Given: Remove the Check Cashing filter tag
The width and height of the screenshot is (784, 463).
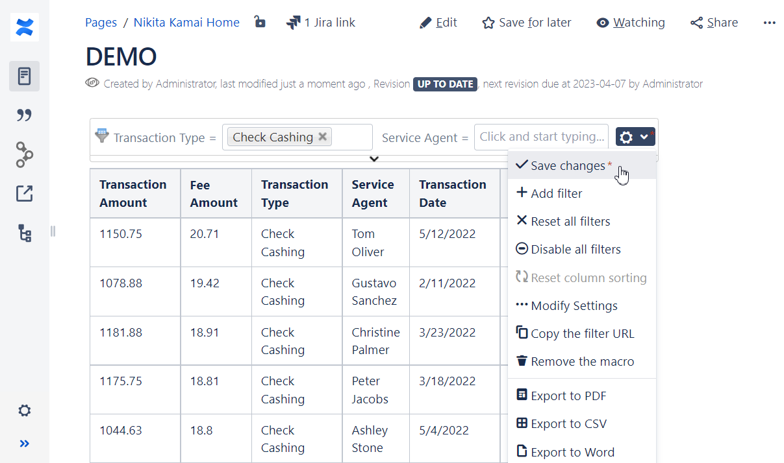Looking at the screenshot, I should click(x=322, y=137).
